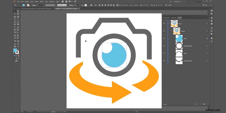Click the GPU performance rocket icon
Viewport: 226px width, 113px height.
(x=75, y=1)
